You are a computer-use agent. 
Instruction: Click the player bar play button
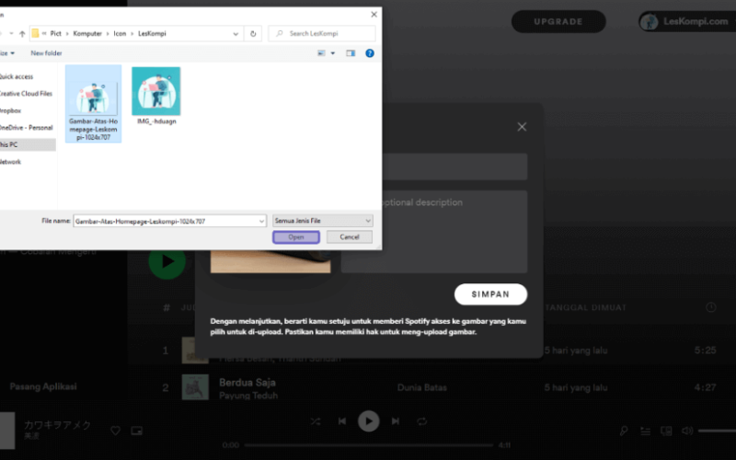pos(369,421)
